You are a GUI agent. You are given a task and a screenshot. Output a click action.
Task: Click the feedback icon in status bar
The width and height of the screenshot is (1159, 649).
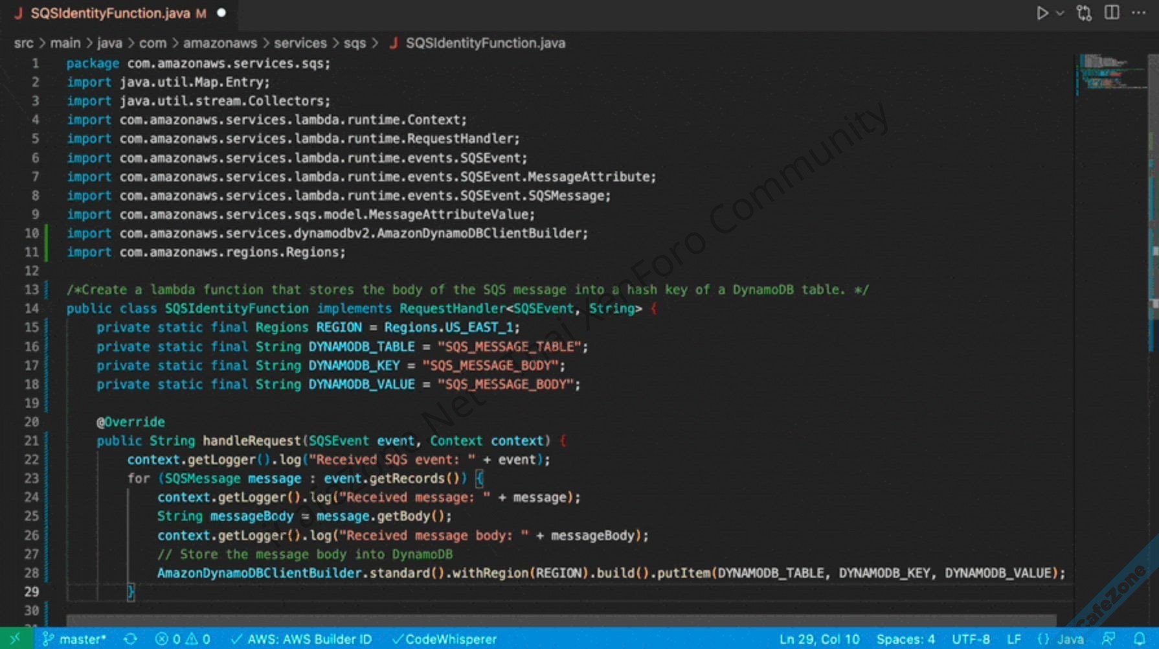1110,639
